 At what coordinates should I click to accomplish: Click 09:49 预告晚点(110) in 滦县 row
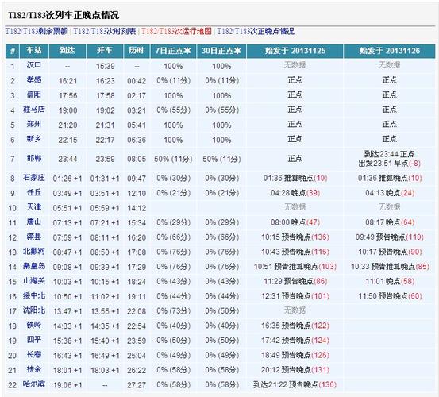click(390, 237)
